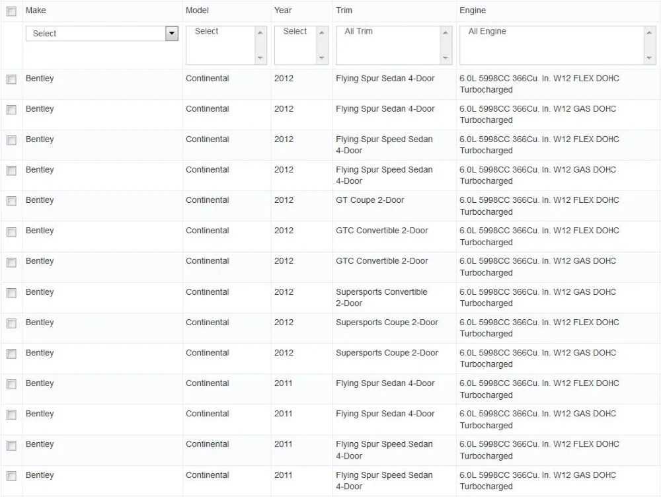The width and height of the screenshot is (661, 497).
Task: Click the Trim column header
Action: coord(344,11)
